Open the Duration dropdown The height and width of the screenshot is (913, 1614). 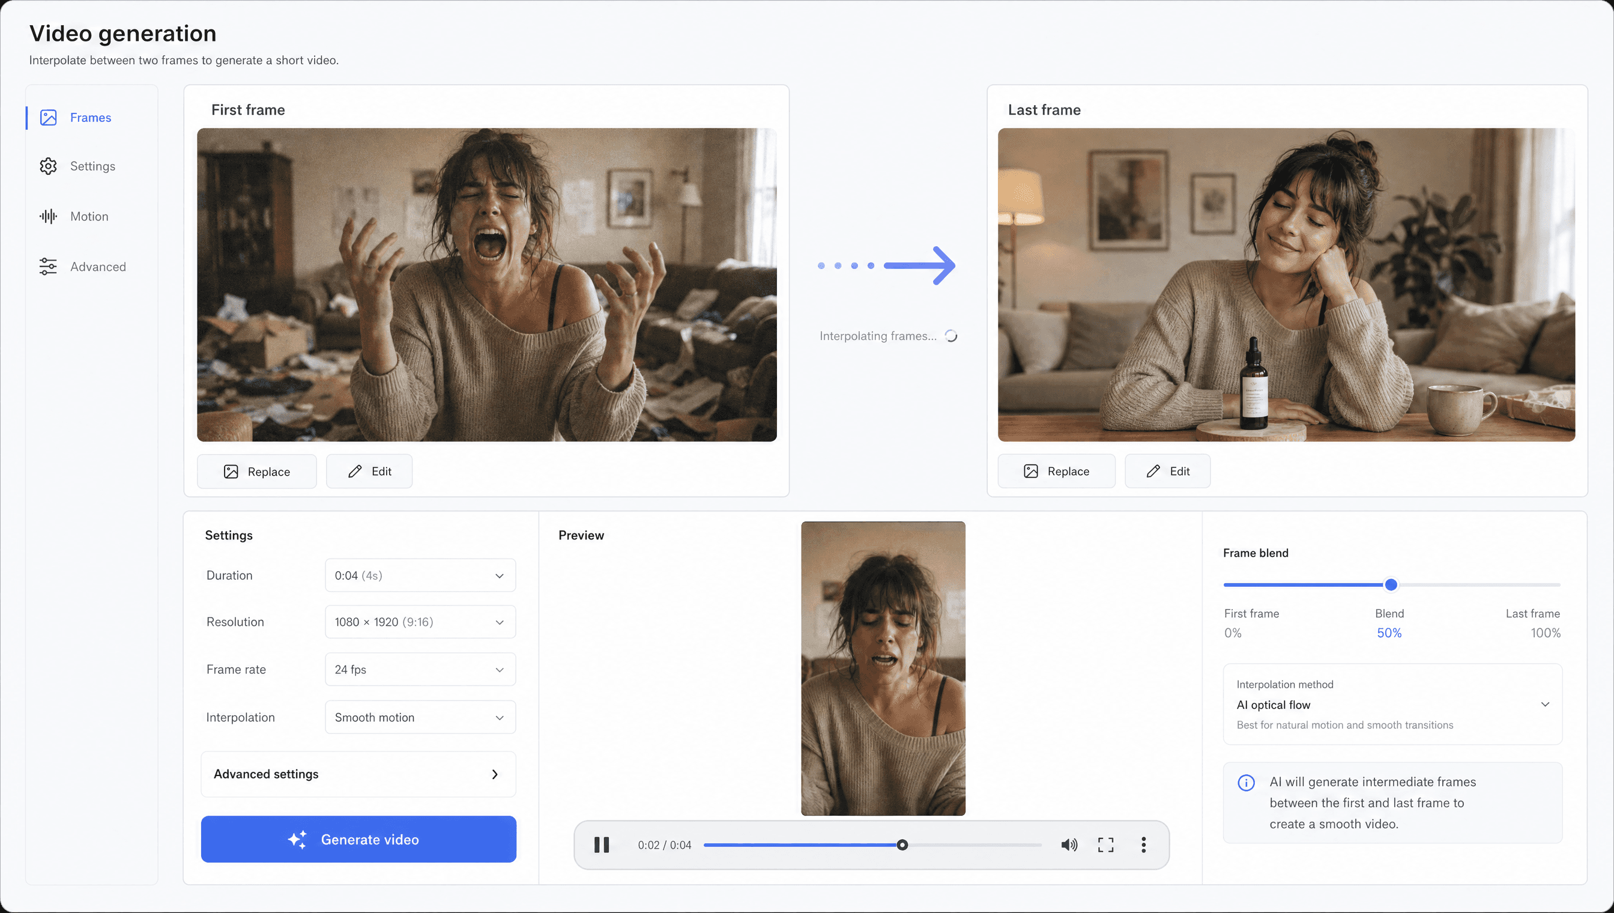[420, 575]
